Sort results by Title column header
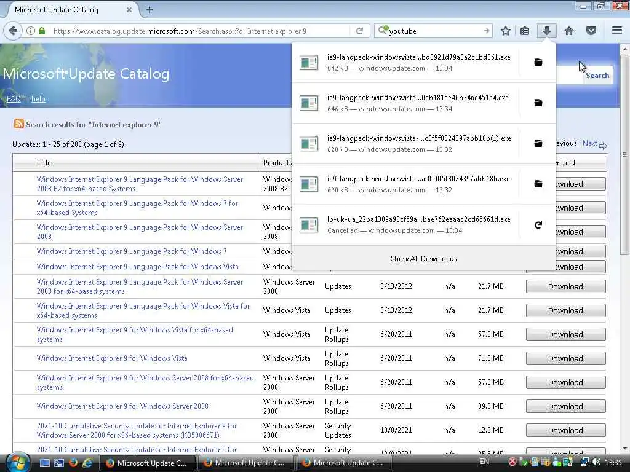 [x=44, y=162]
